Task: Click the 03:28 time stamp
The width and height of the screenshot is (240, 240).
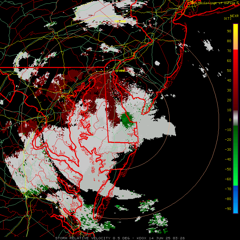Action: pyautogui.click(x=179, y=238)
